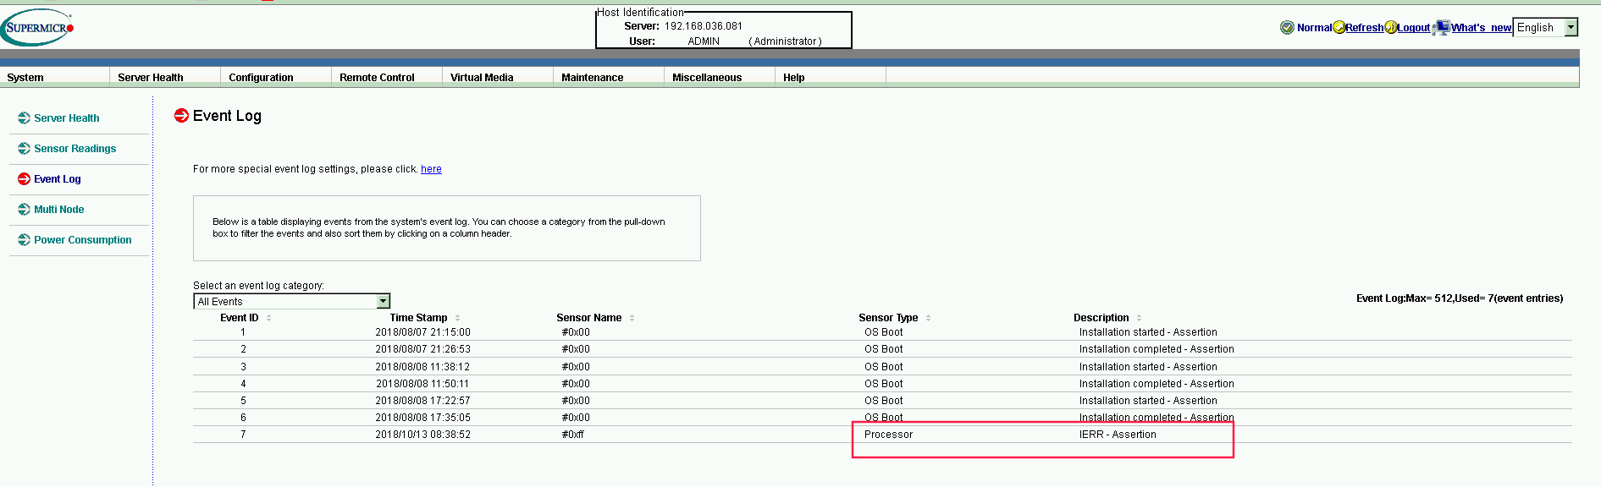Open the All Events category dropdown

click(292, 302)
